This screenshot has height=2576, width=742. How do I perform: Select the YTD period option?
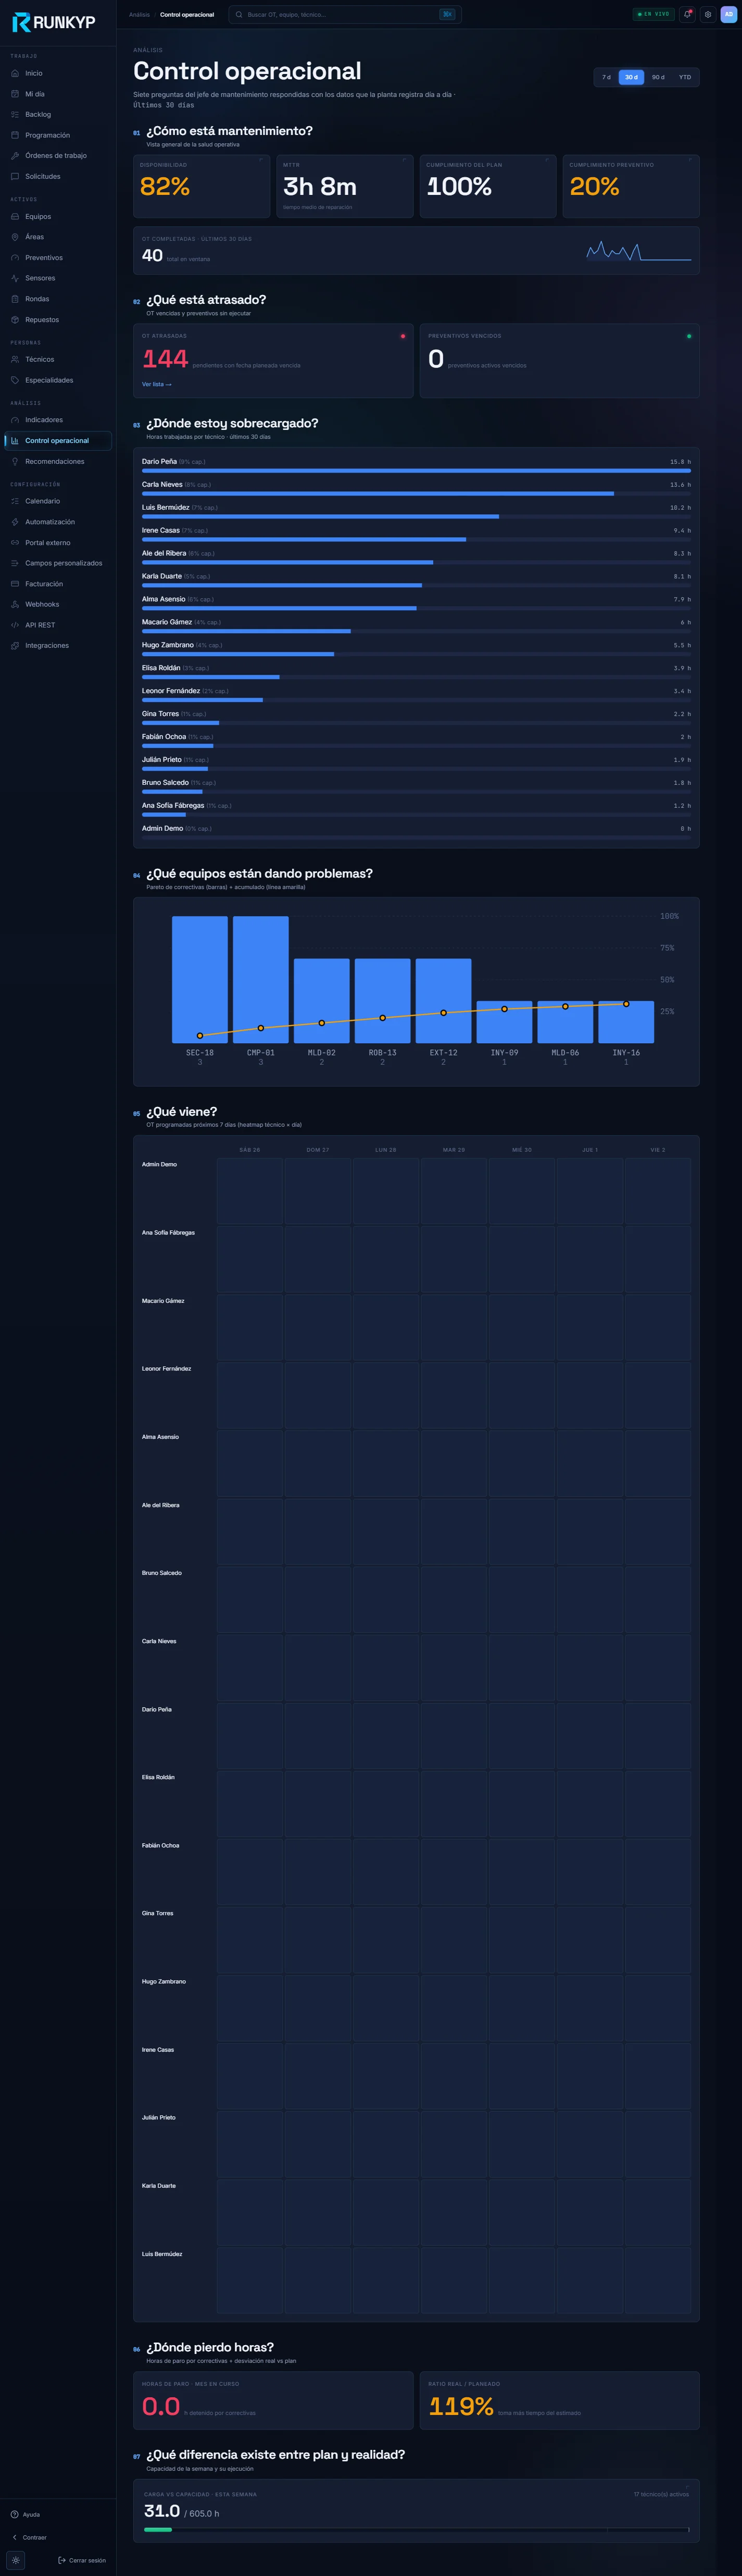tap(685, 77)
